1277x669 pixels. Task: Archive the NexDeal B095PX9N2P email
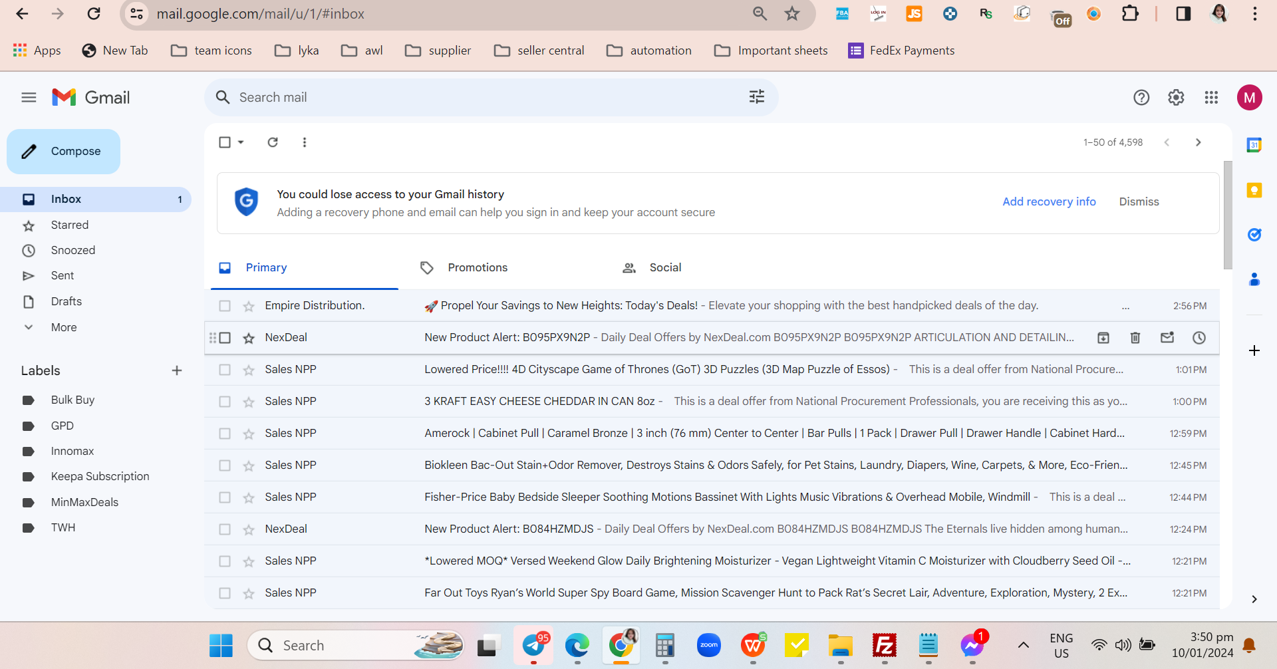pos(1103,338)
